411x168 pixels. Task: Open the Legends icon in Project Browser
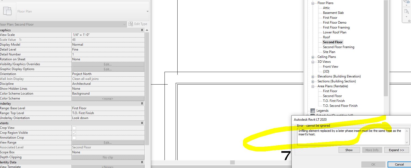tap(313, 111)
